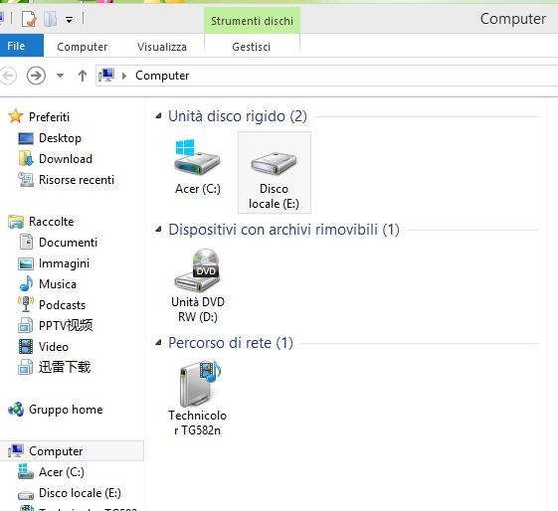Open the File menu tab
This screenshot has width=558, height=511.
[x=22, y=46]
